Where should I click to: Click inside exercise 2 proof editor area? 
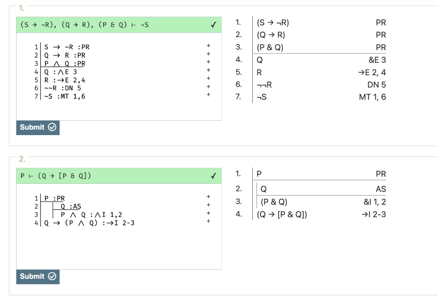tap(119, 244)
